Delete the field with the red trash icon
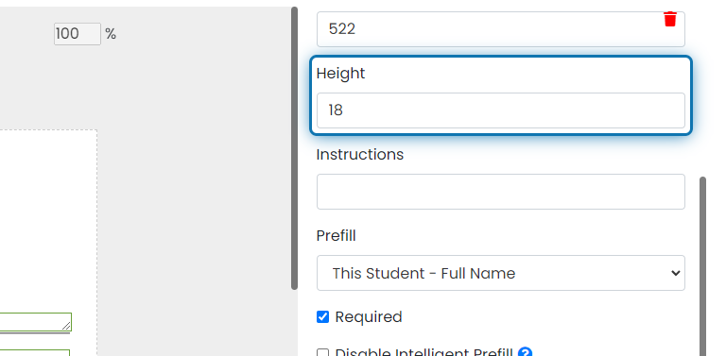Image resolution: width=726 pixels, height=356 pixels. (670, 20)
